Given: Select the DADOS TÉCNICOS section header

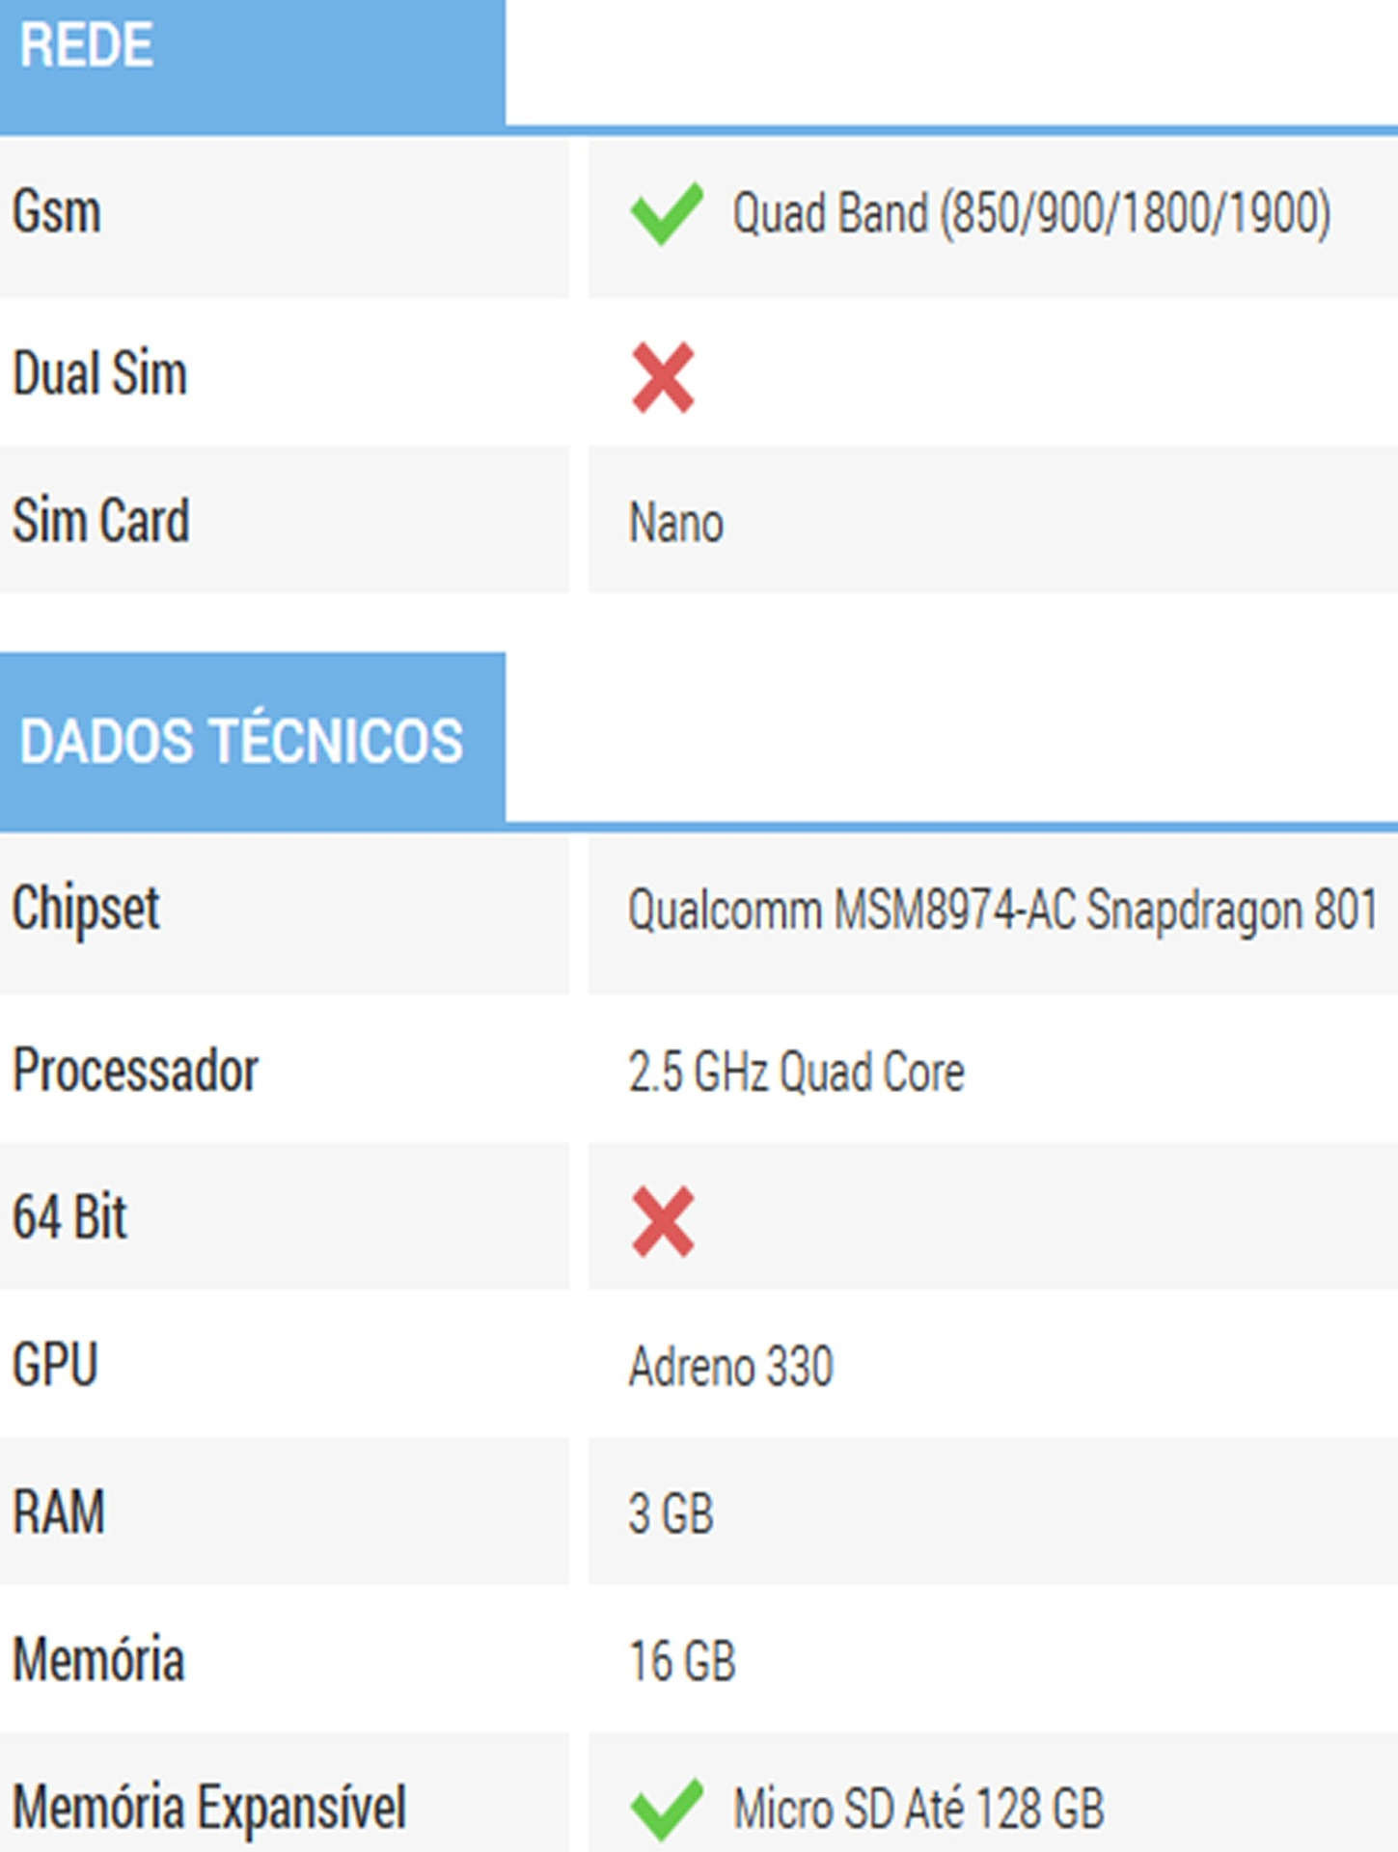Looking at the screenshot, I should coord(241,741).
